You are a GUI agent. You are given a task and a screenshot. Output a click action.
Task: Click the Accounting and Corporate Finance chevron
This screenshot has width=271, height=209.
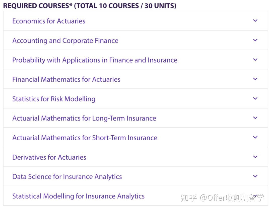click(255, 40)
